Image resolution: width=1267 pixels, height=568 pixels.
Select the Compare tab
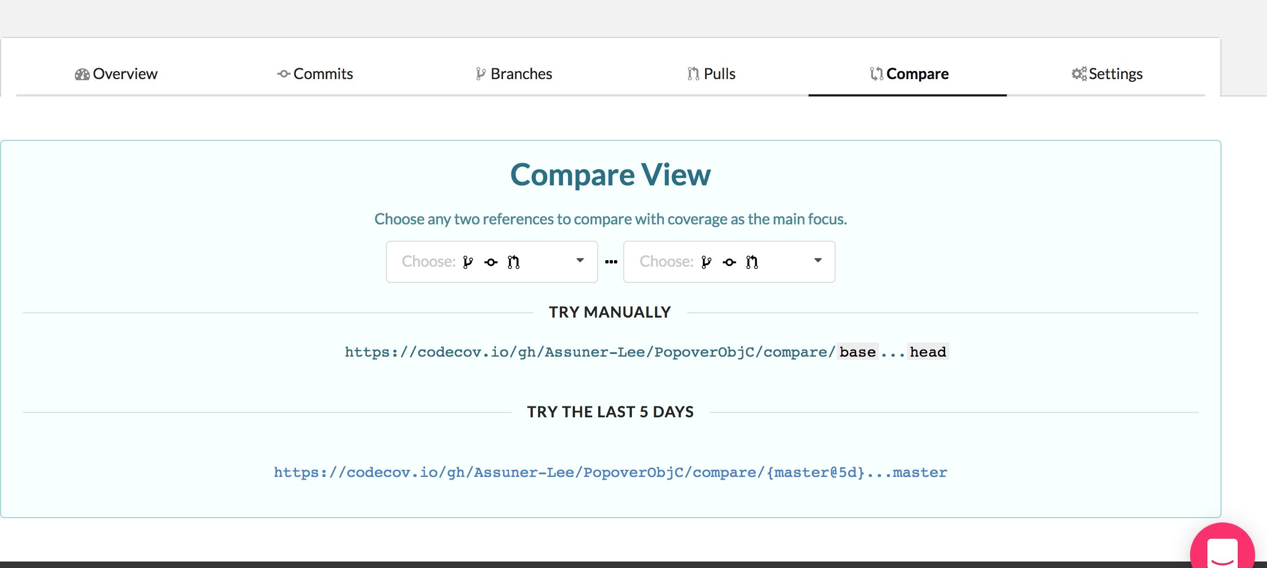(x=908, y=74)
